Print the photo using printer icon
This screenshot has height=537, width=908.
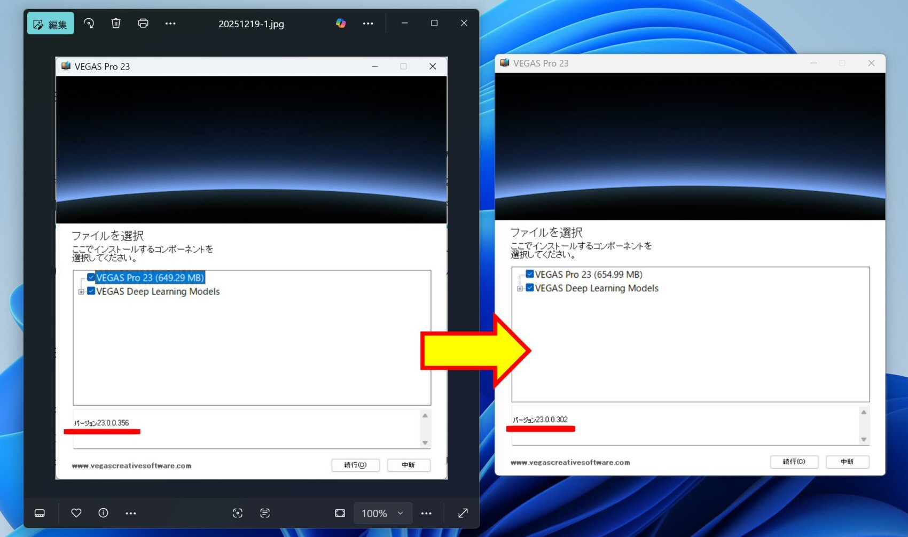[143, 24]
